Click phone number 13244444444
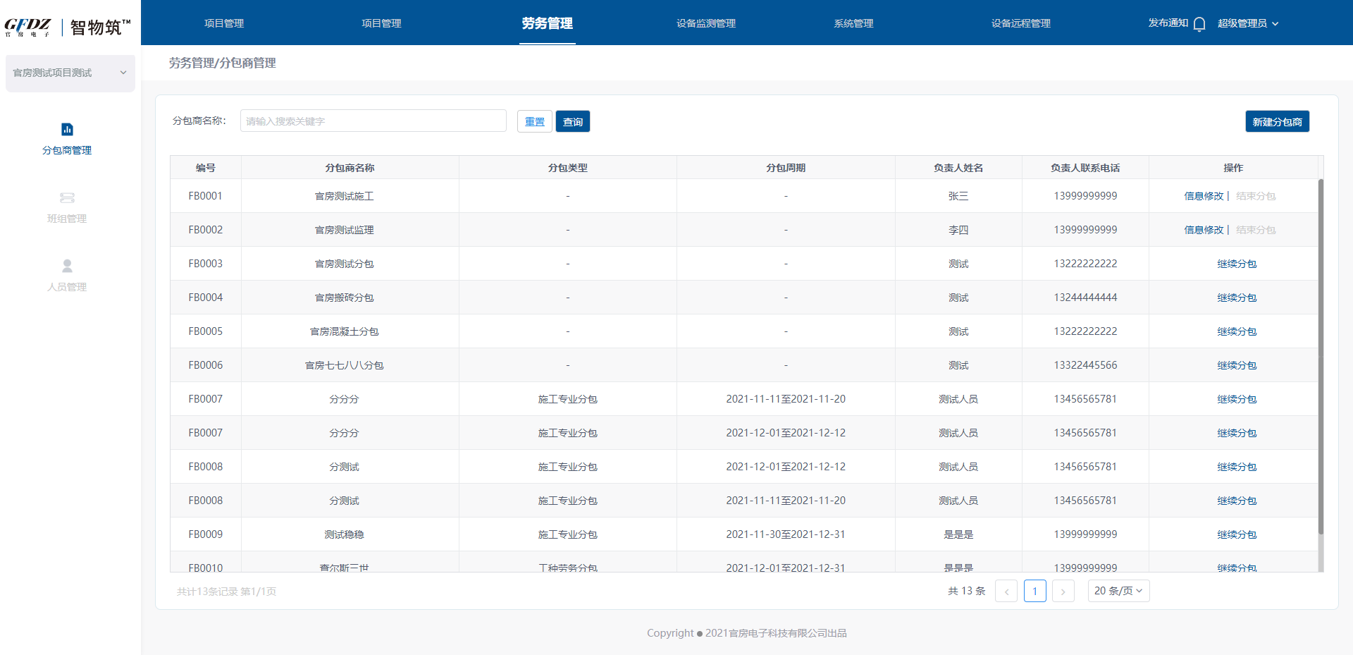 tap(1085, 298)
